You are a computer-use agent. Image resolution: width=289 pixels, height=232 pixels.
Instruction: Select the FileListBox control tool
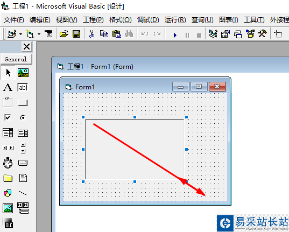pos(23,178)
